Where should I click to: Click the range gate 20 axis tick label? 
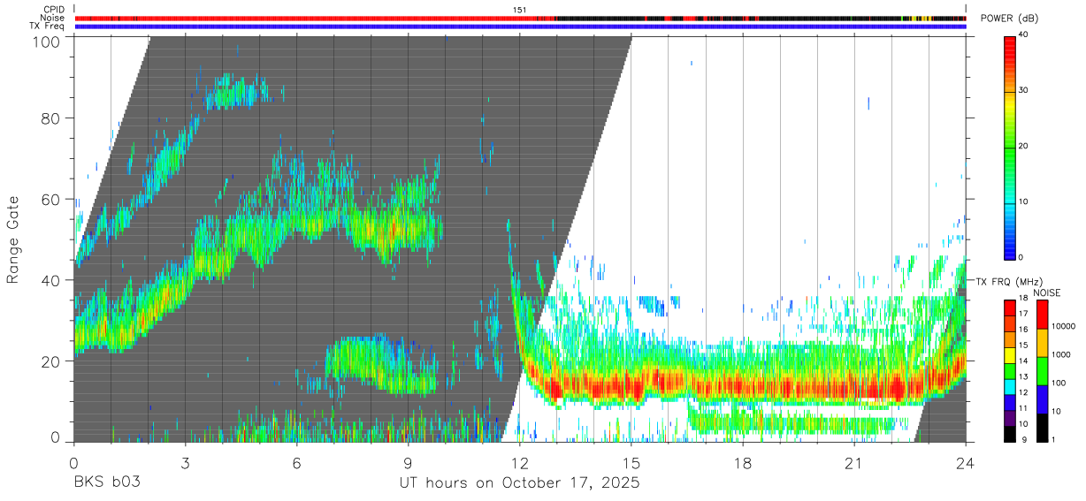52,361
